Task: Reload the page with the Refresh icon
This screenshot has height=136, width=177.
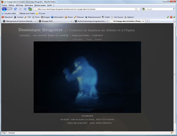Action: coord(15,9)
